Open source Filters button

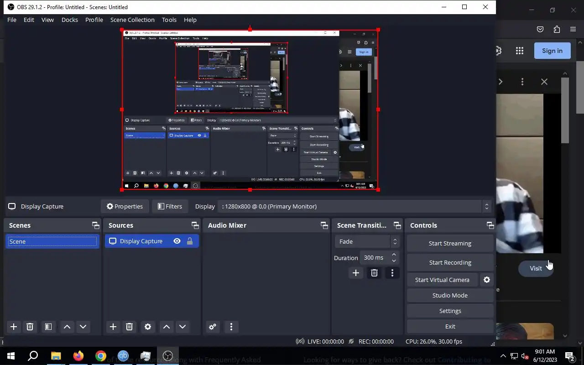pos(170,206)
